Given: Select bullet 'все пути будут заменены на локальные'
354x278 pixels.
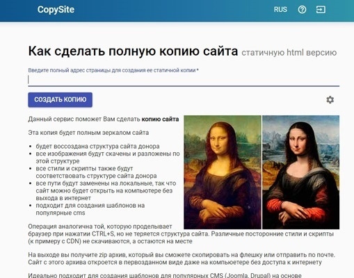Looking at the screenshot, I should pyautogui.click(x=106, y=190).
